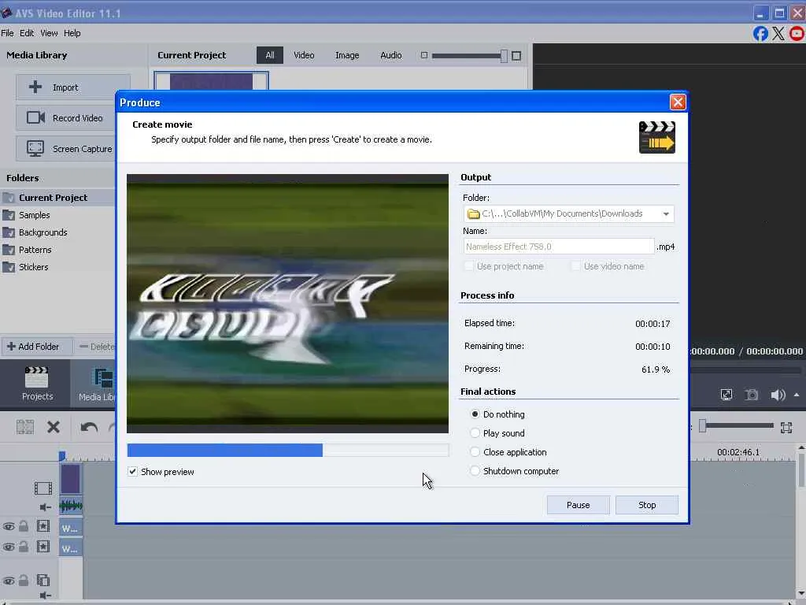Toggle lock on first effect track

[x=24, y=525]
